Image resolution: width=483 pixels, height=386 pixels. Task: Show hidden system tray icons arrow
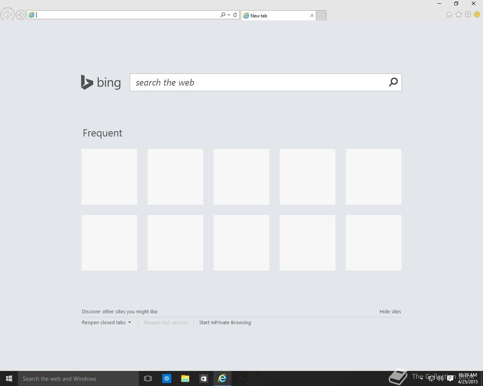click(x=421, y=378)
